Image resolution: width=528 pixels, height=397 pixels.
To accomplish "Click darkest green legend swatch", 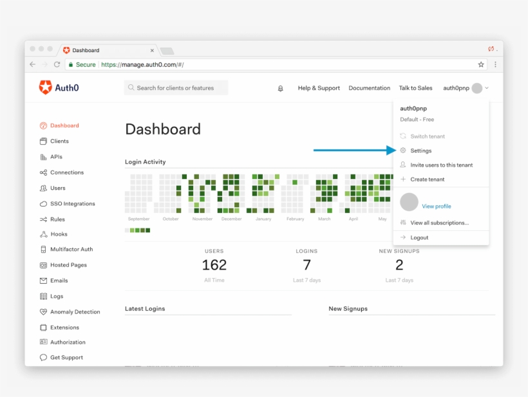I will pyautogui.click(x=148, y=230).
